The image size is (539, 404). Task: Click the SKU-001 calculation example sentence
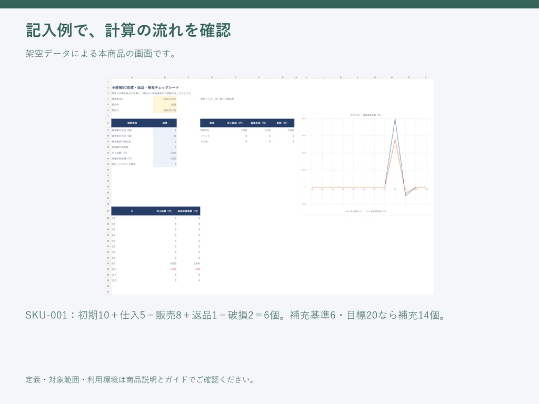pyautogui.click(x=236, y=315)
